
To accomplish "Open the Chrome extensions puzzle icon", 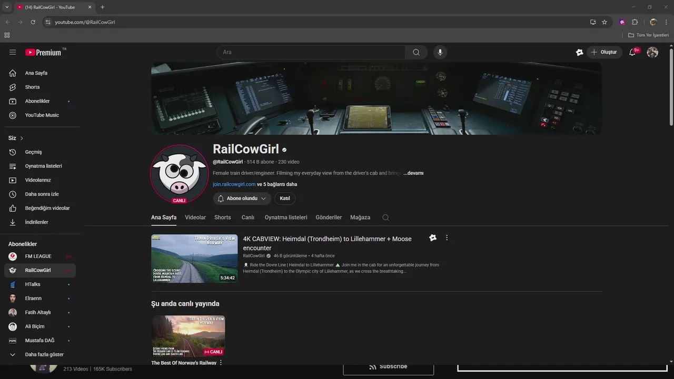I will (x=635, y=22).
